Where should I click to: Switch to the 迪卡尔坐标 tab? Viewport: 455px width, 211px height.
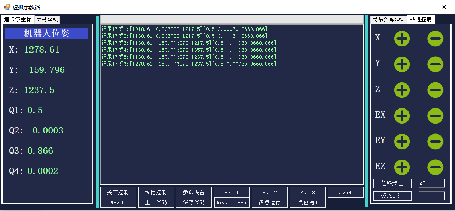click(x=18, y=19)
